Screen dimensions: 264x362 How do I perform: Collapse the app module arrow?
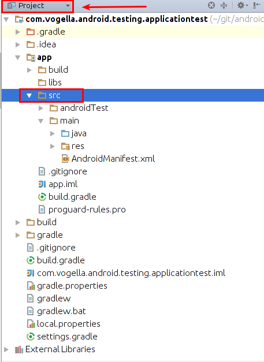(x=18, y=57)
